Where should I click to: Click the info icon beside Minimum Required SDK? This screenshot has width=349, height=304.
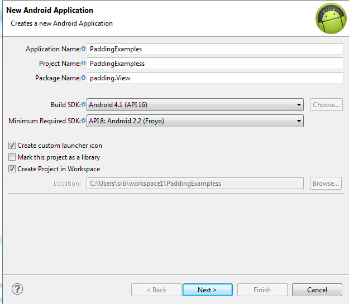click(83, 120)
